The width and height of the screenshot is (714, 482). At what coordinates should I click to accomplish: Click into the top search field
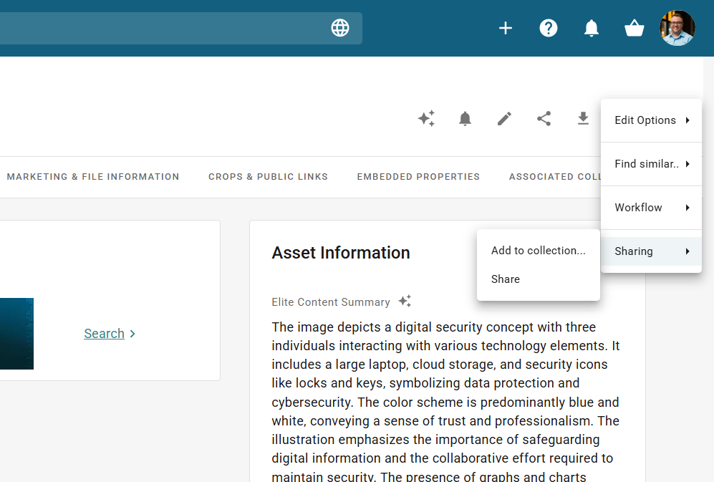(158, 28)
